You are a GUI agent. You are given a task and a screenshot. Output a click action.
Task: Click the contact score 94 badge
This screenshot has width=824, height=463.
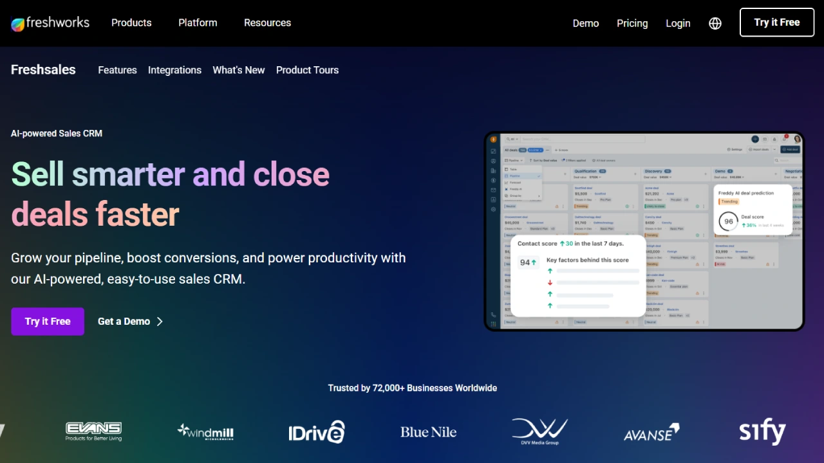click(529, 262)
